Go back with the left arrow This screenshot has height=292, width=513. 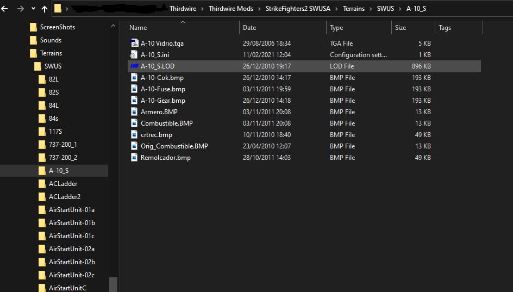click(4, 9)
